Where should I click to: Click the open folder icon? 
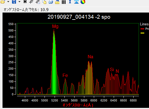[x=3, y=2]
